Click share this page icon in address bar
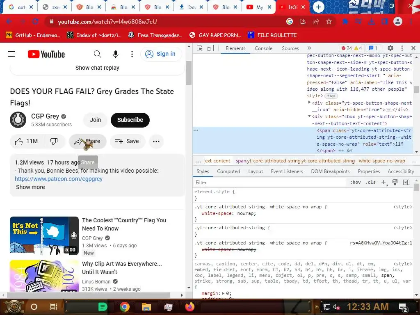Screen dimensions: 420x315 (316, 21)
